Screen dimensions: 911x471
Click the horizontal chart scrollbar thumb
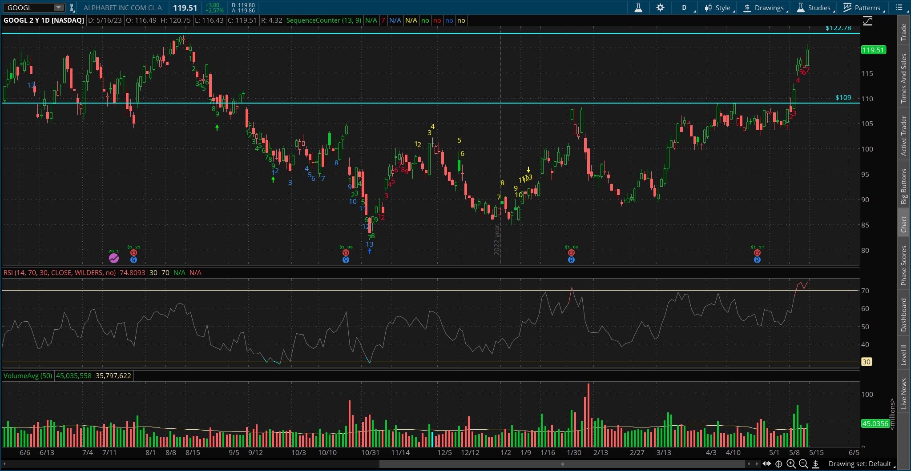(x=562, y=464)
